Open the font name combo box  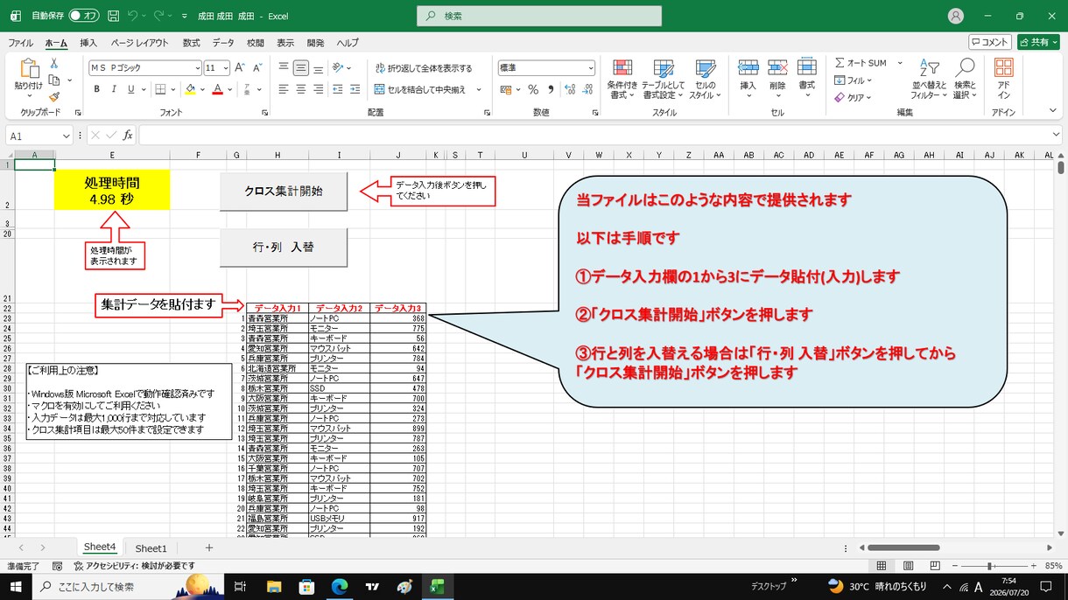(144, 67)
